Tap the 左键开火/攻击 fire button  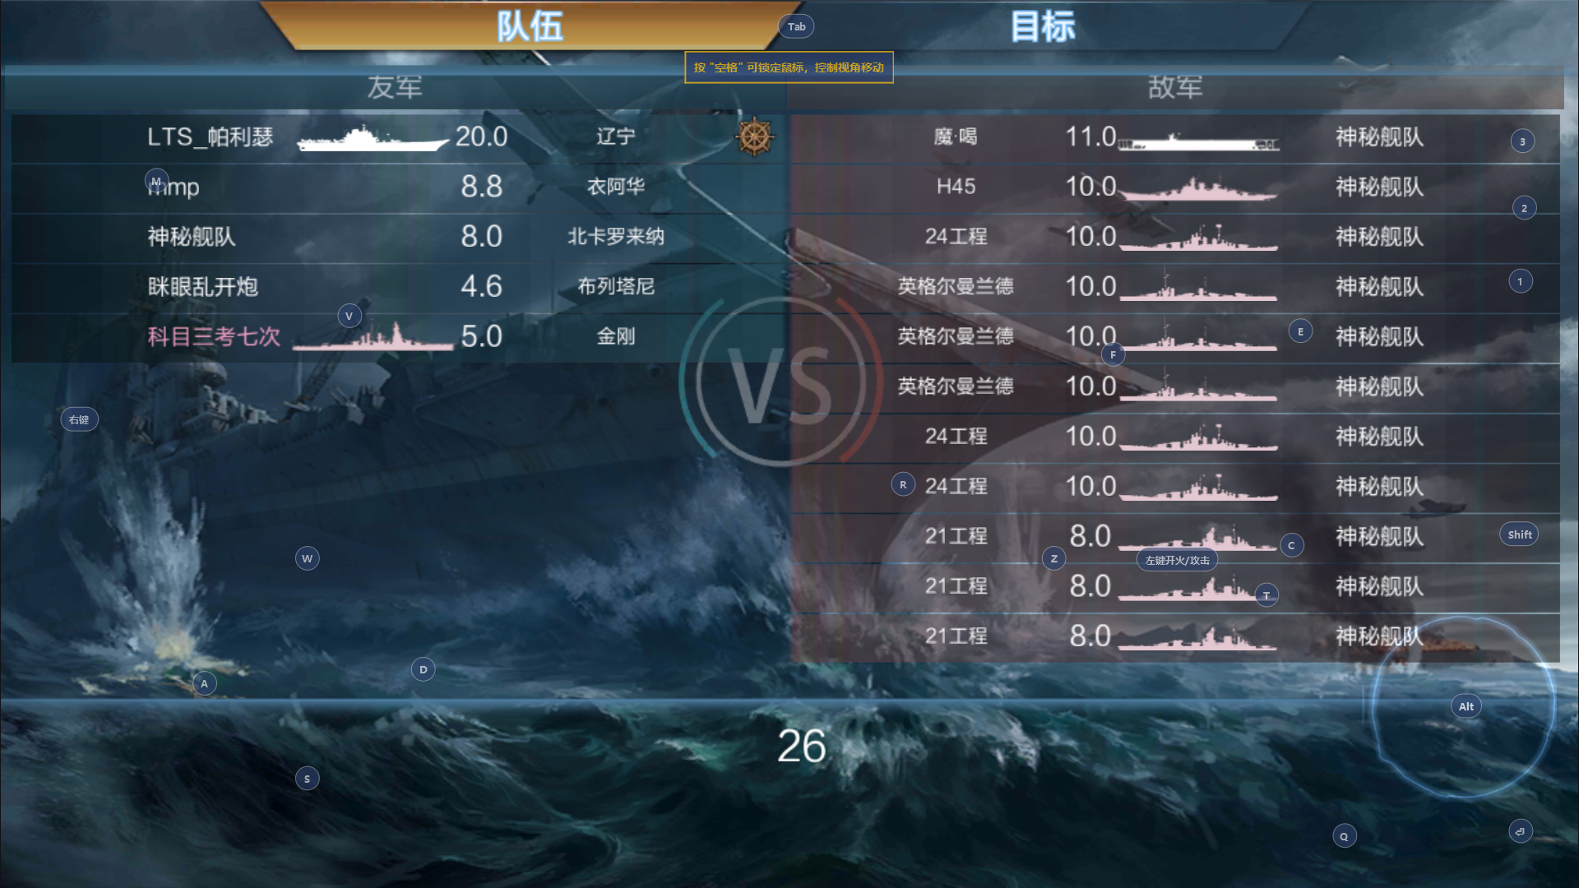[1177, 560]
